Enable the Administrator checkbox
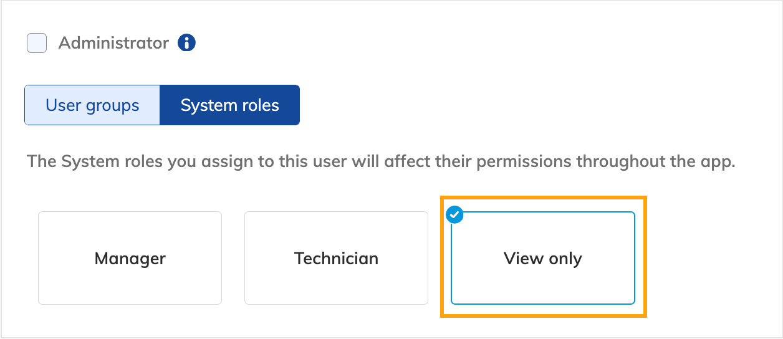This screenshot has height=339, width=783. coord(37,44)
